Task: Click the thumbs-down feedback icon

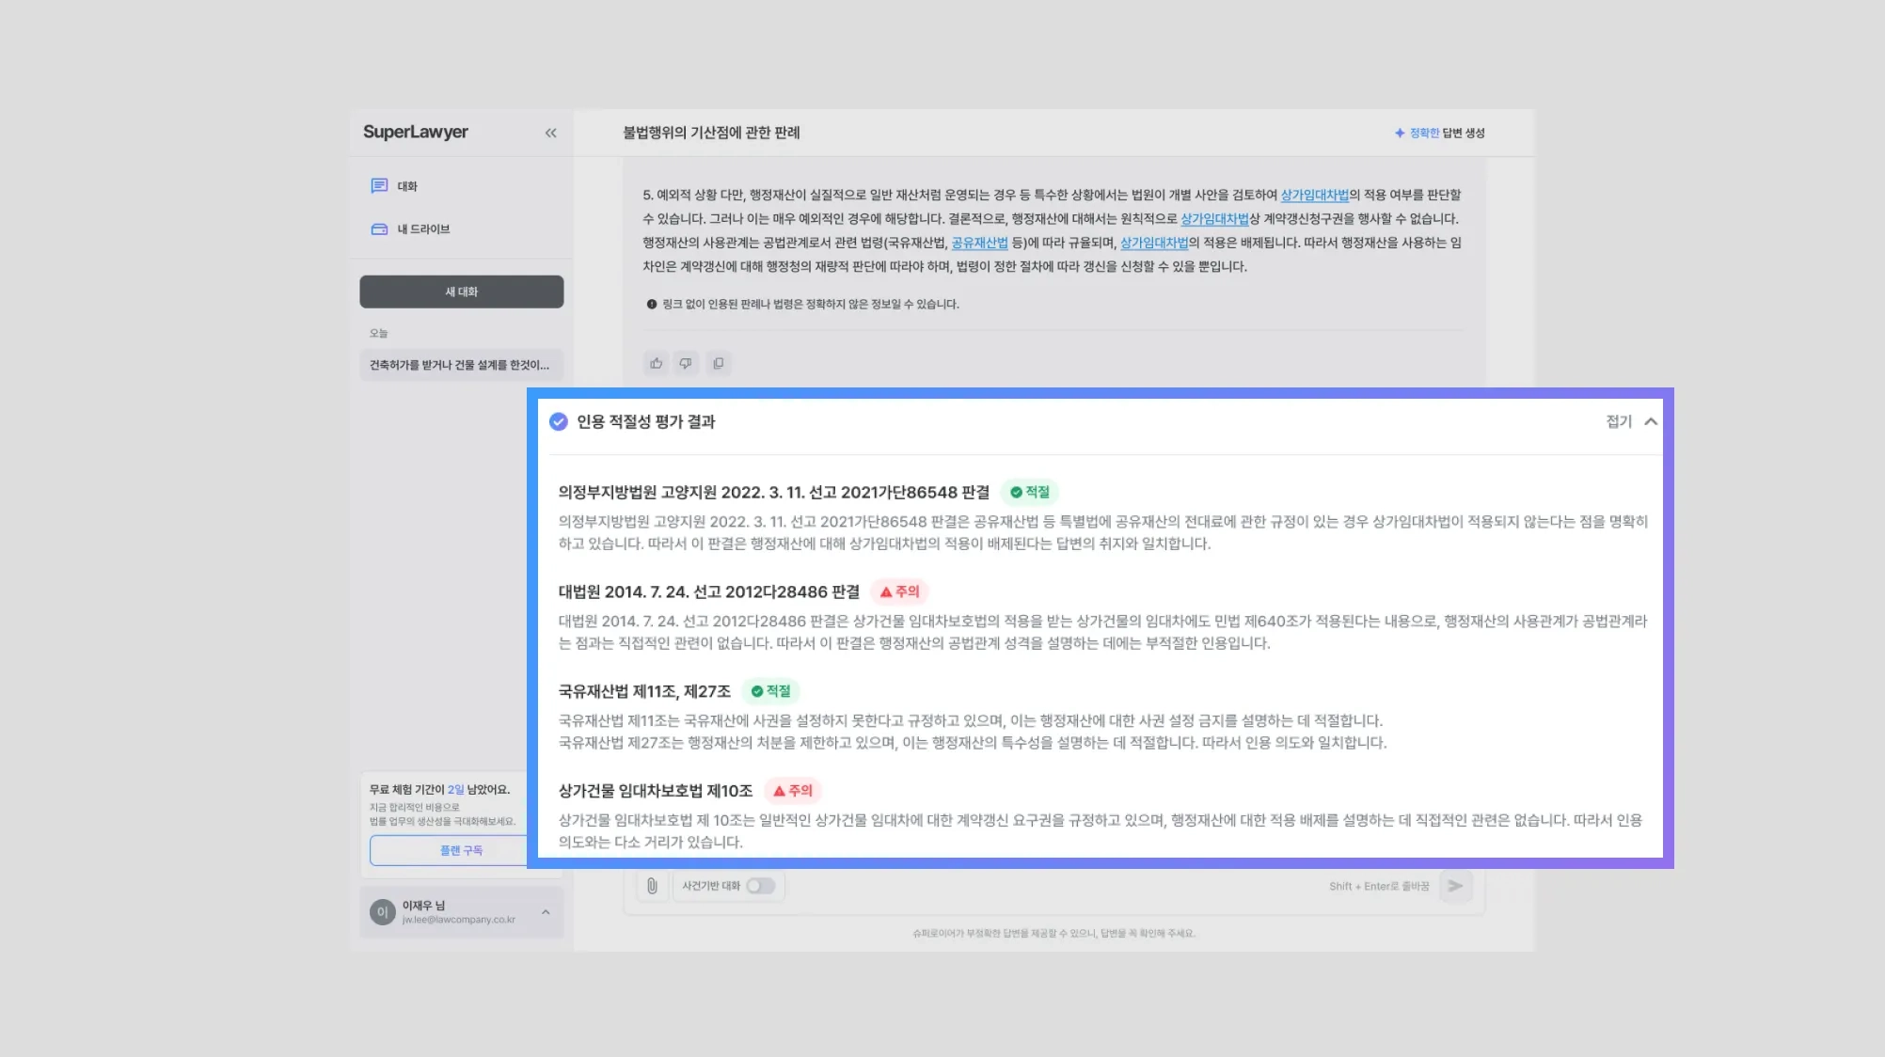Action: (686, 364)
